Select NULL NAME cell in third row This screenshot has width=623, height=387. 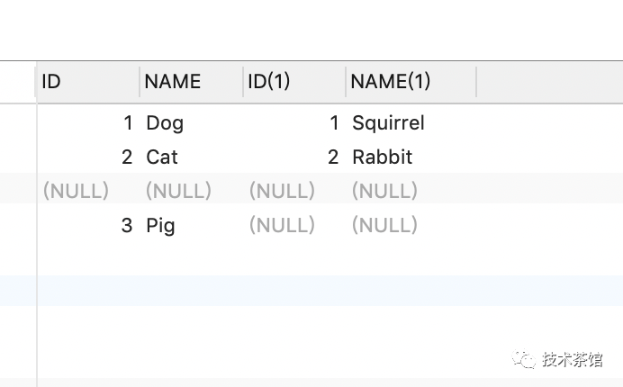[178, 191]
